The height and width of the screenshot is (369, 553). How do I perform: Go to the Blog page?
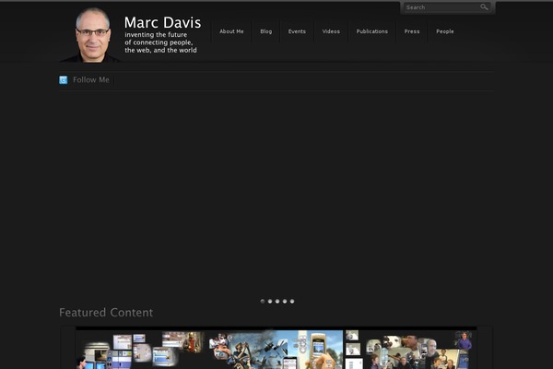point(266,31)
